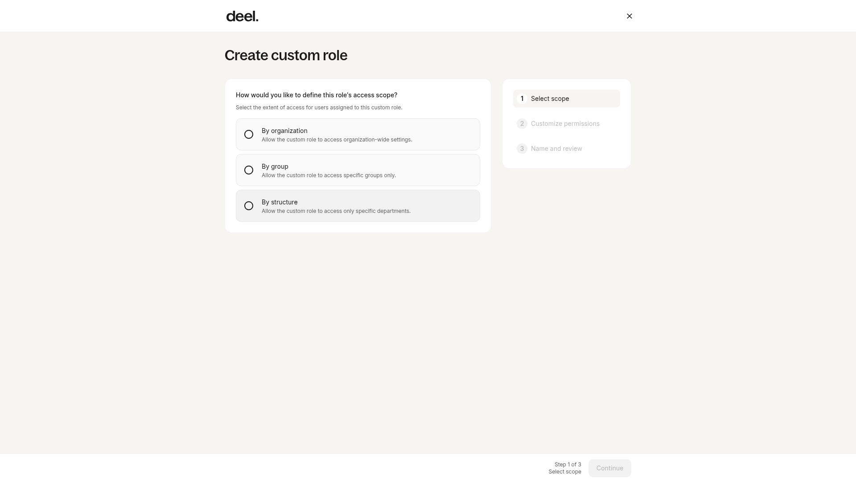Select the By group radio button

tap(249, 170)
